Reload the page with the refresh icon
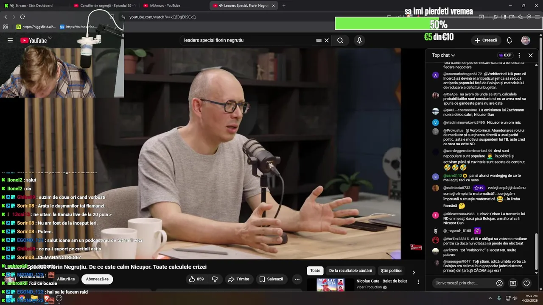Image resolution: width=543 pixels, height=305 pixels. (x=22, y=17)
